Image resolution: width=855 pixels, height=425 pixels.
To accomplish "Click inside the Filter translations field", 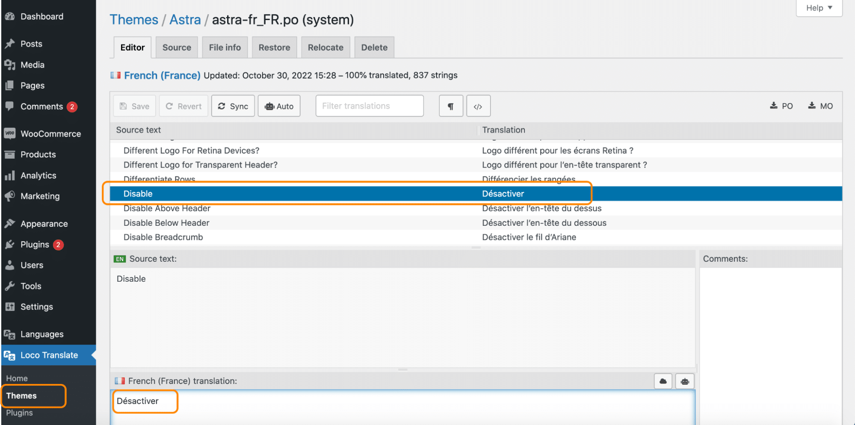I will click(x=369, y=106).
